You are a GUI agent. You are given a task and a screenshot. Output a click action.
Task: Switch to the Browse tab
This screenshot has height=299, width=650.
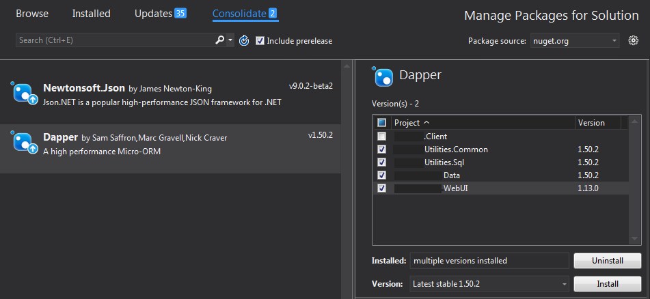coord(32,14)
